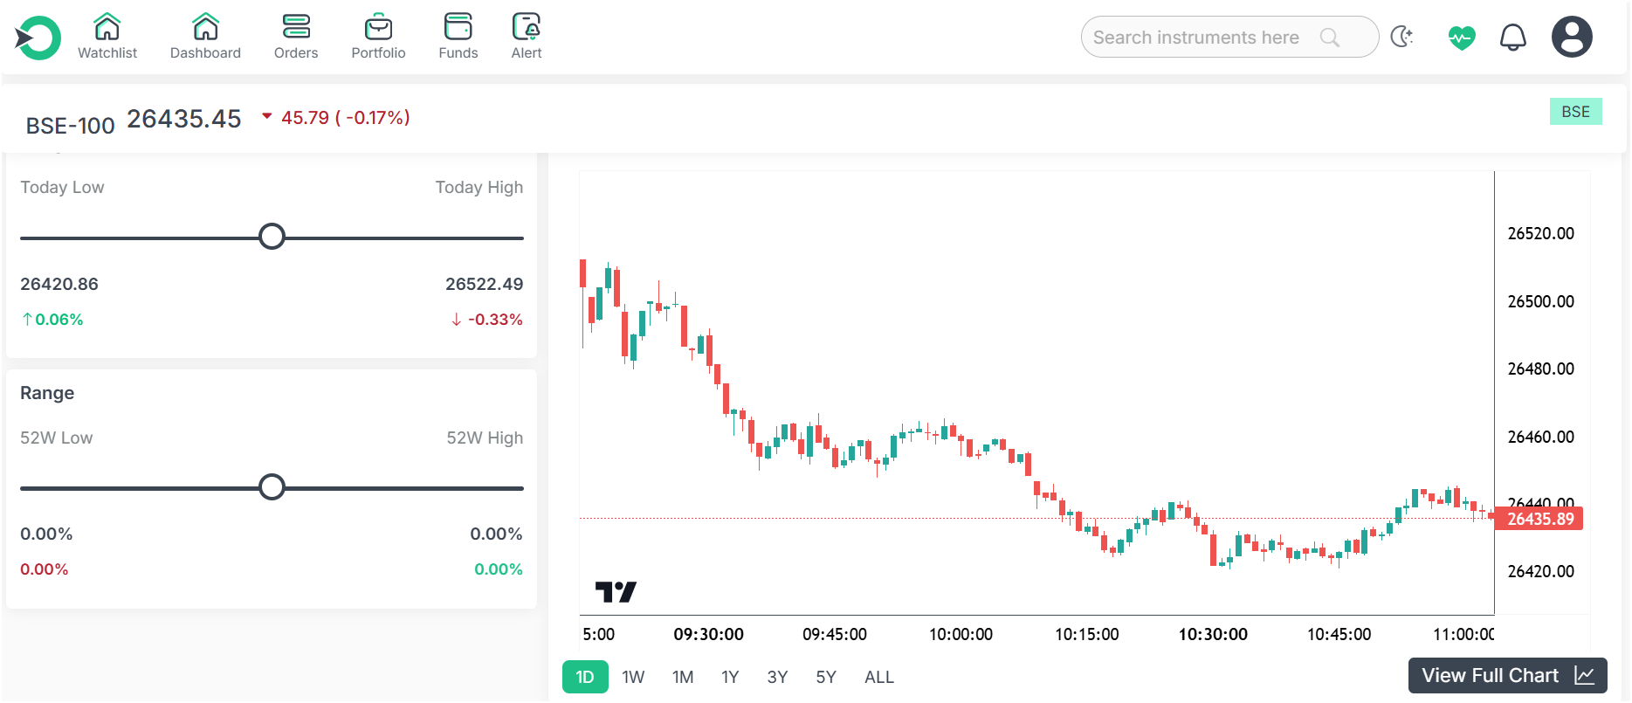
Task: Click the app logo in the header
Action: pos(38,38)
